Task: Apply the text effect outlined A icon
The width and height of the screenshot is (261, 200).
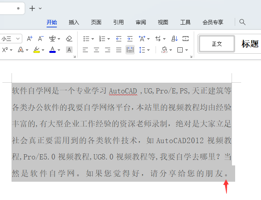Action: pyautogui.click(x=21, y=50)
